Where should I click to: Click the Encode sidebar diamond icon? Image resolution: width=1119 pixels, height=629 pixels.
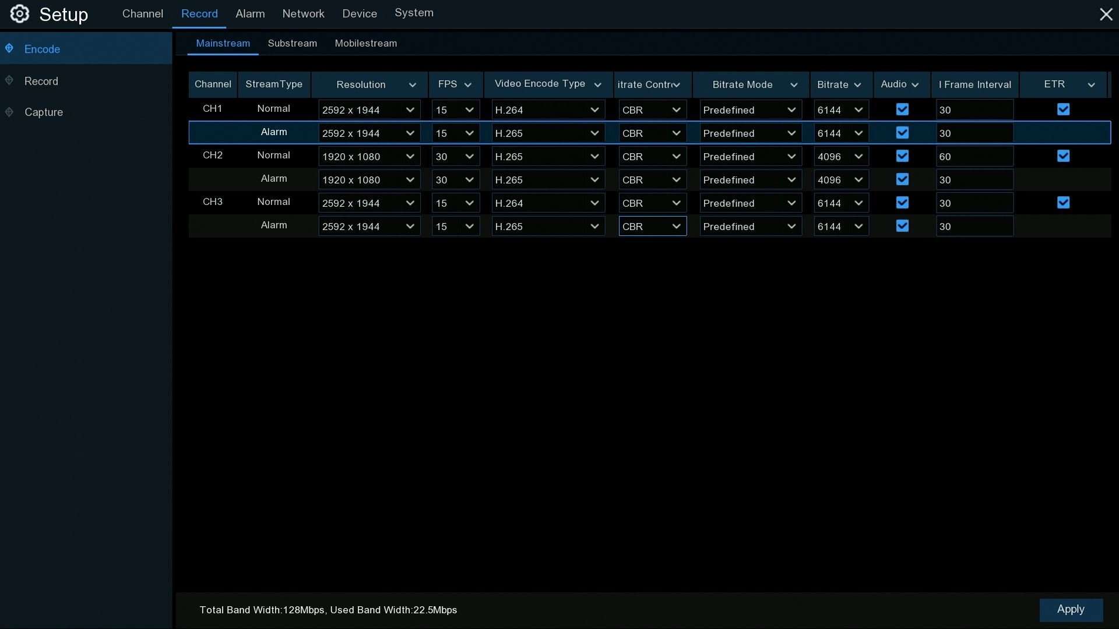point(9,48)
